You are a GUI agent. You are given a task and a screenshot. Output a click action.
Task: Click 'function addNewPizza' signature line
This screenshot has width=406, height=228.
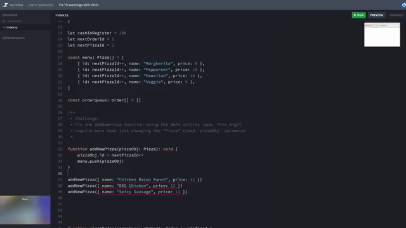[x=122, y=149]
